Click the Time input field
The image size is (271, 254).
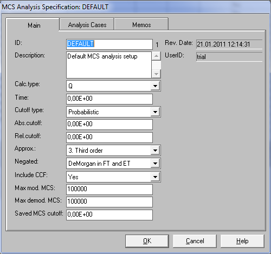(x=109, y=99)
